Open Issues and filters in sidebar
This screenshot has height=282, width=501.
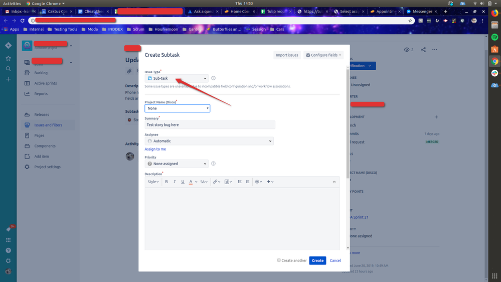click(48, 125)
